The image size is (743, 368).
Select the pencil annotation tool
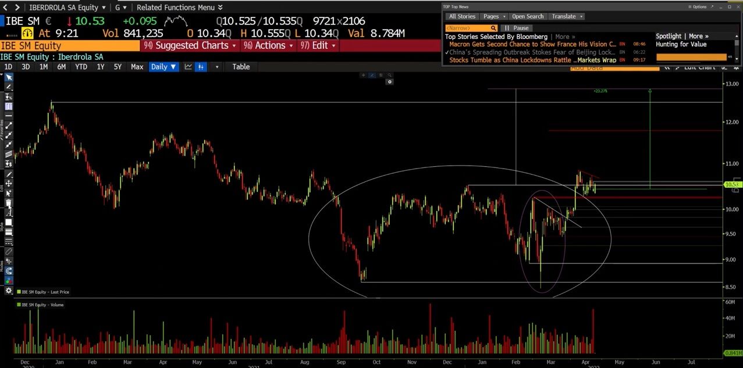click(9, 87)
